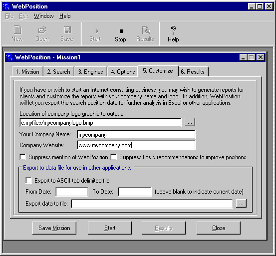
Task: Close the Mission1 child window
Action: [261, 57]
